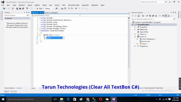Close the Class1.cs editor tab

[x=43, y=12]
